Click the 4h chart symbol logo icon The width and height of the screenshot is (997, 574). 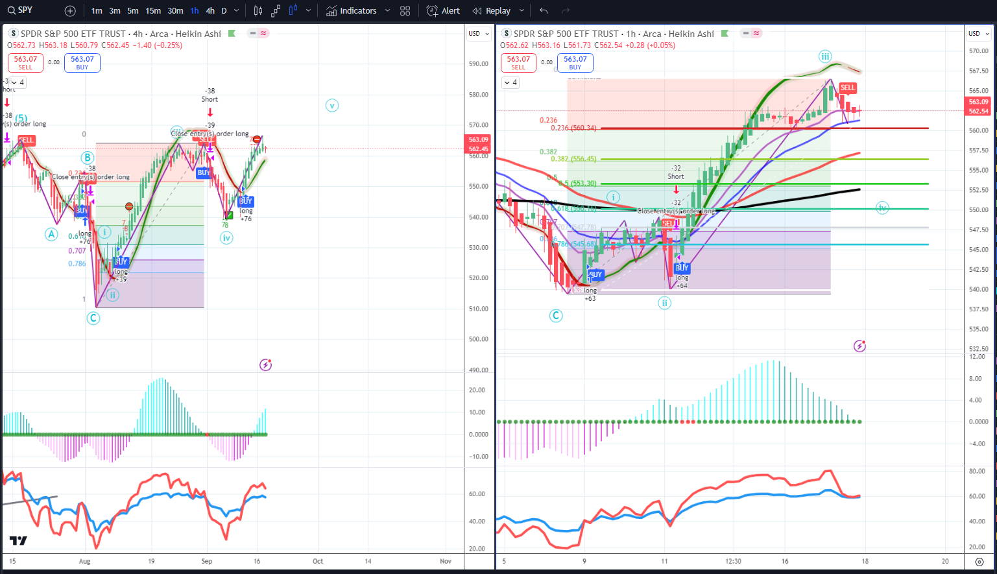[13, 34]
